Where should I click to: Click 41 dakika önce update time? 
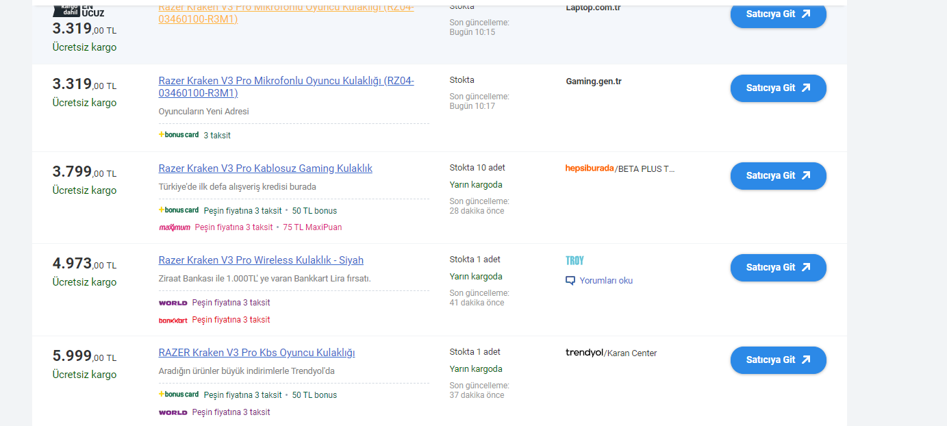coord(477,303)
